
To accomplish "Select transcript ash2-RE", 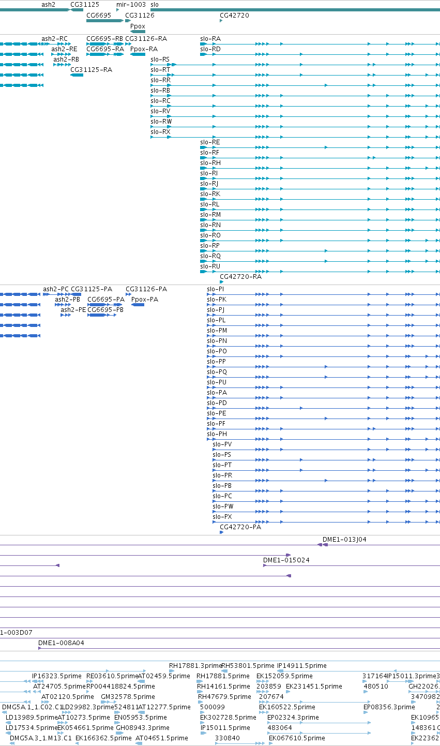I will pos(64,49).
